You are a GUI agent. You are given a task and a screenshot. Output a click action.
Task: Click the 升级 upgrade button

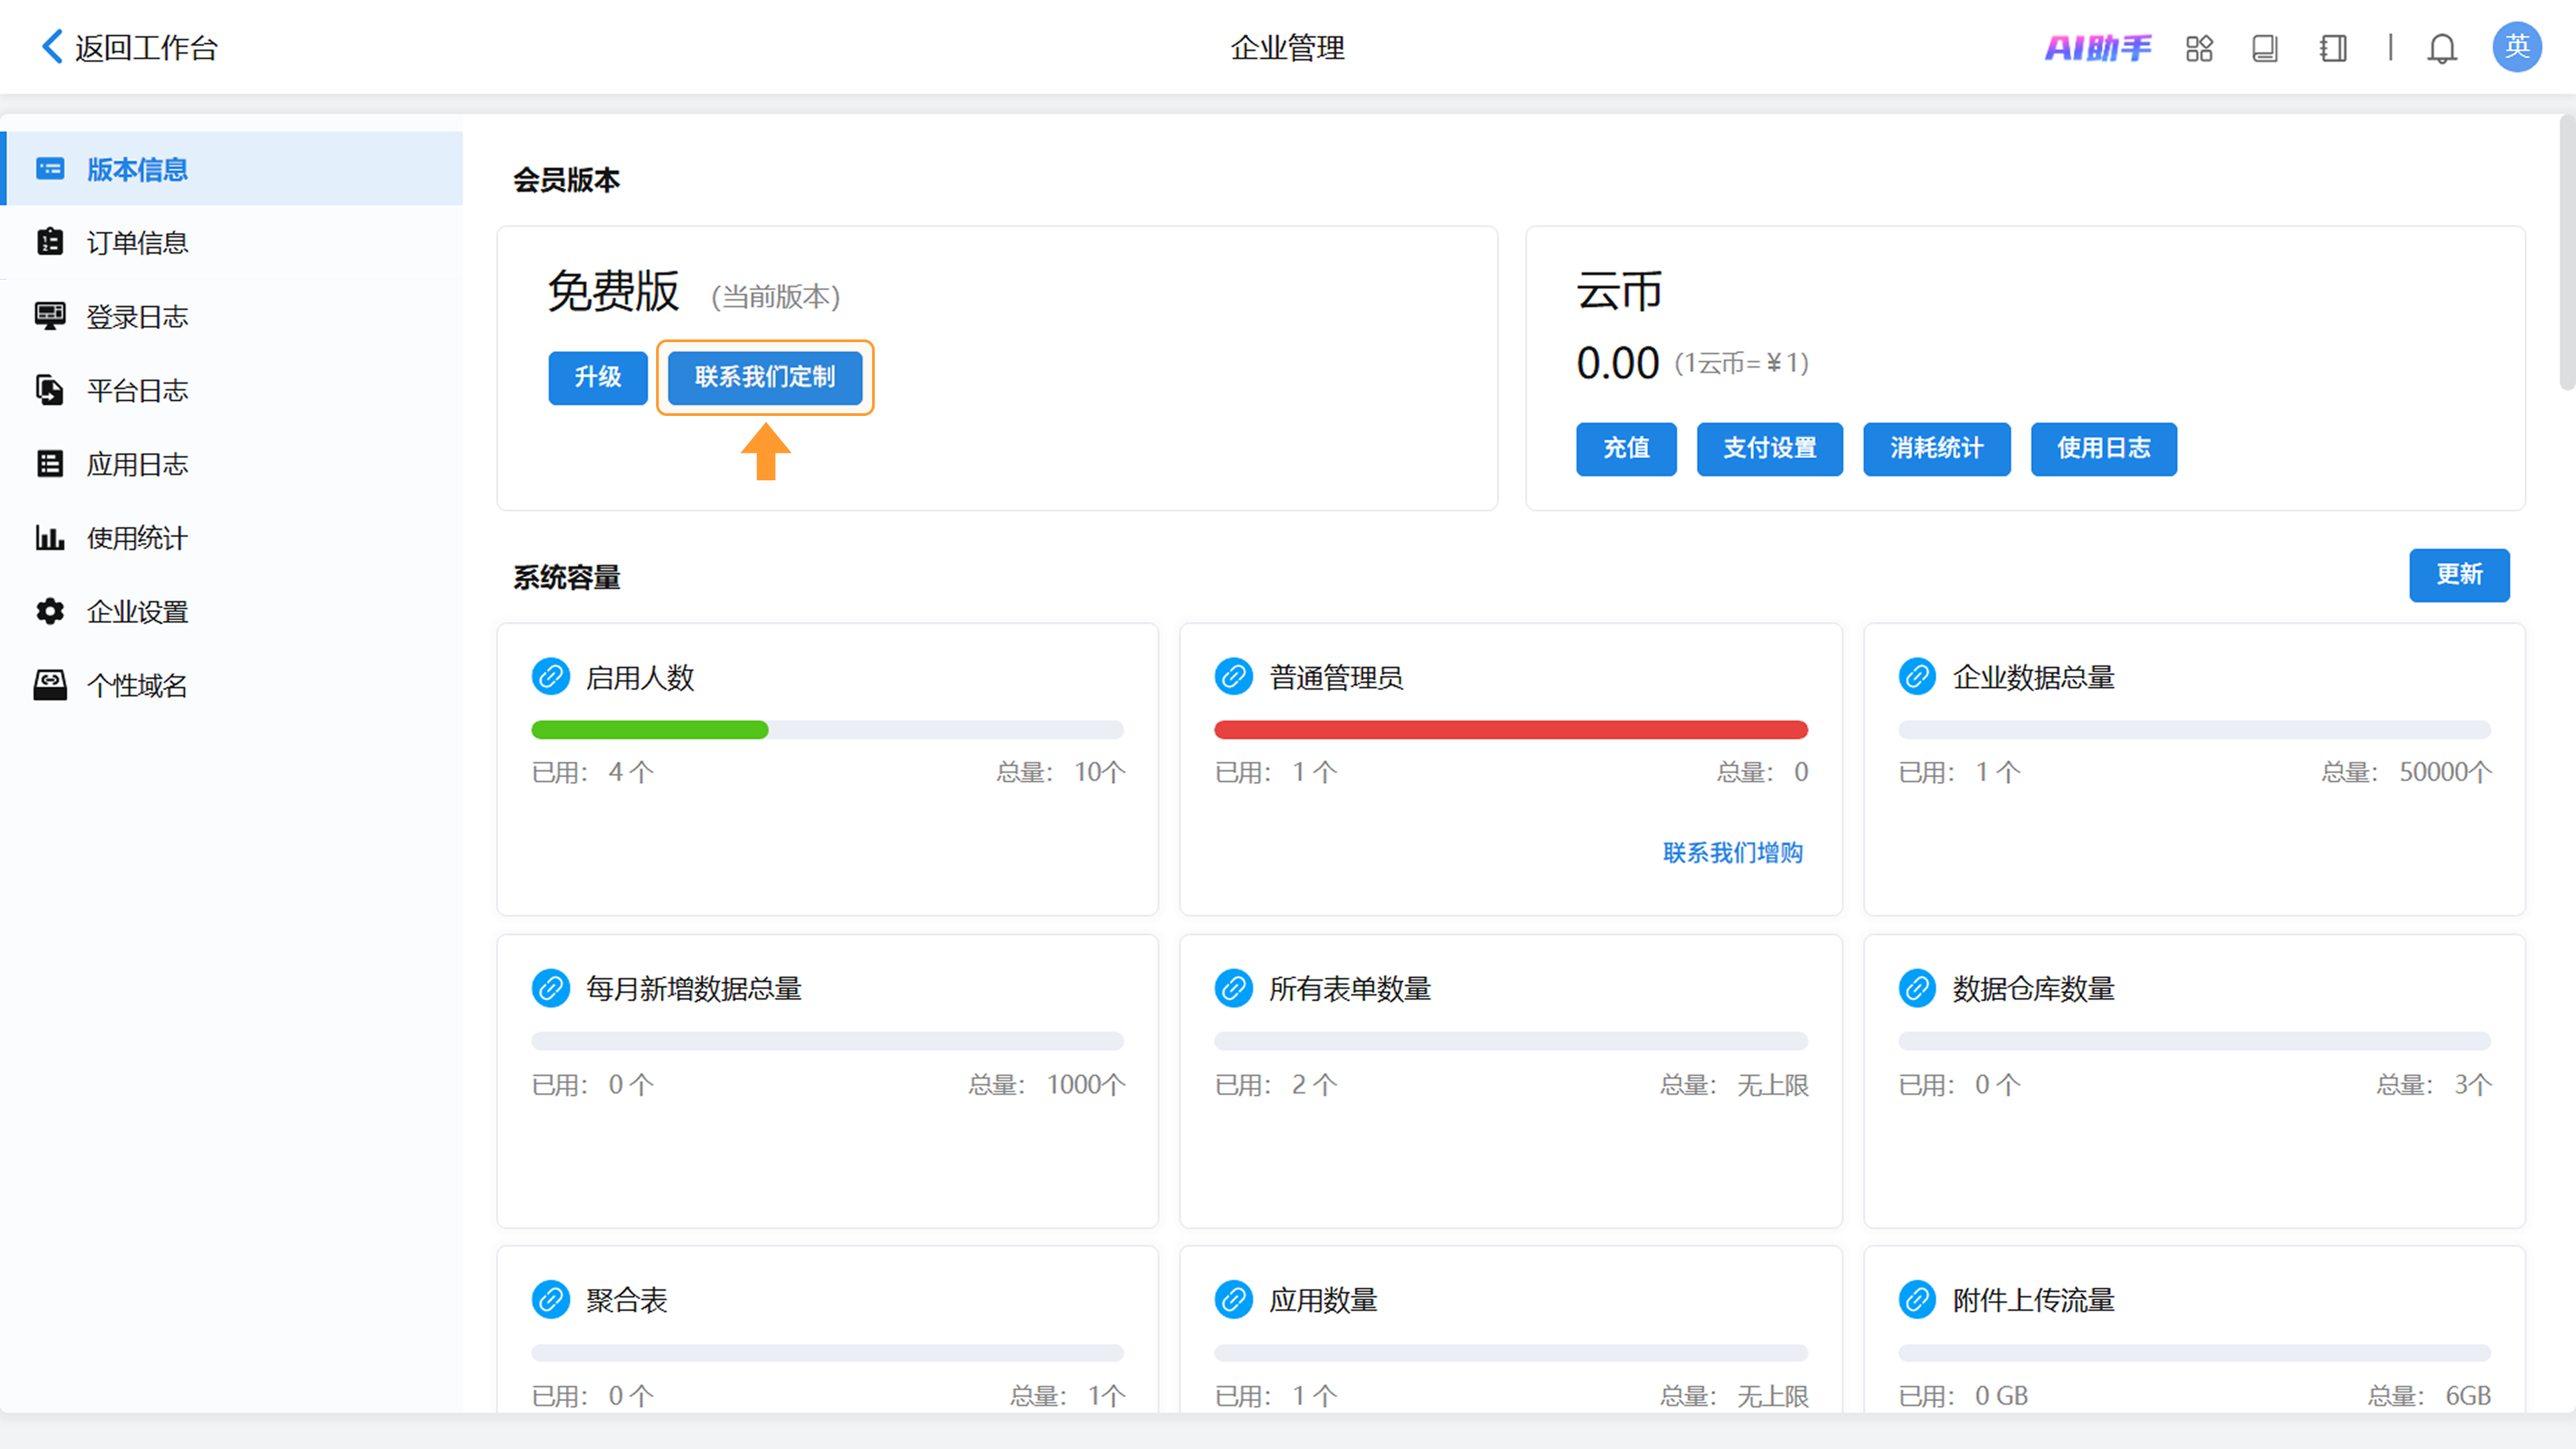point(598,377)
